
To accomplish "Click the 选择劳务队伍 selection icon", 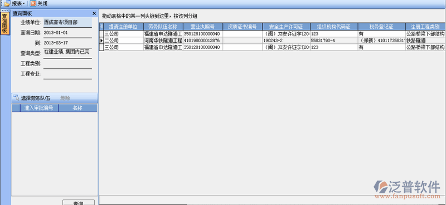I will pos(16,98).
